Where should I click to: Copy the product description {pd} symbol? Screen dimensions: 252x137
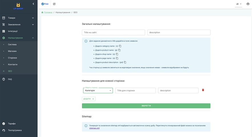[x=125, y=62]
